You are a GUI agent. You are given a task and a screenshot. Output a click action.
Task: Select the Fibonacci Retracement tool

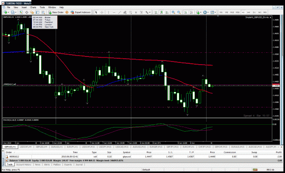[130, 12]
